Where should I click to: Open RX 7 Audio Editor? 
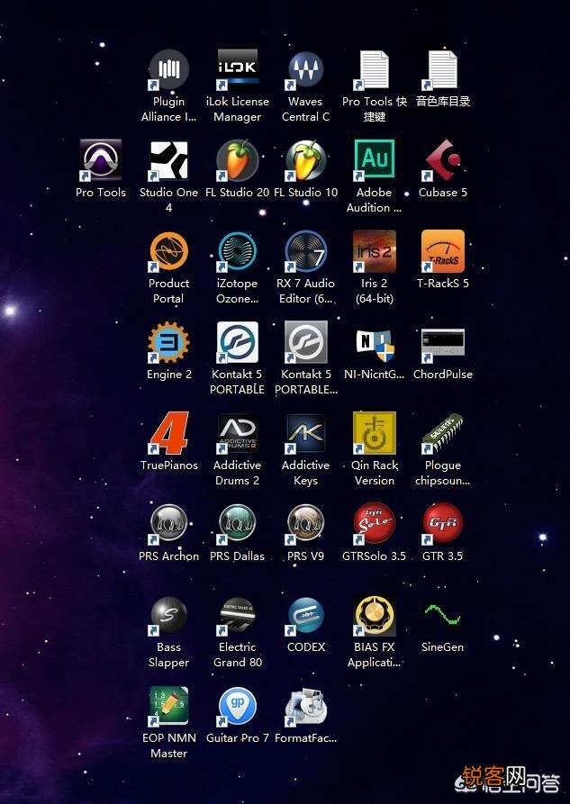click(x=306, y=251)
